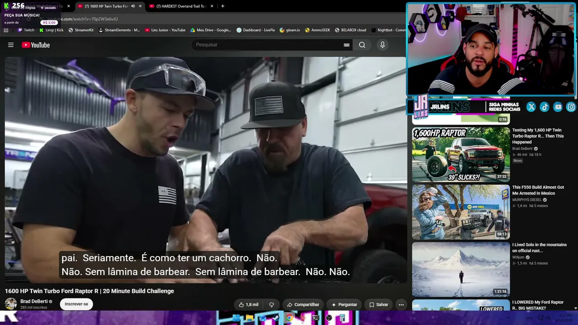Open the terminal from taskbar
The height and width of the screenshot is (325, 578).
tap(316, 318)
